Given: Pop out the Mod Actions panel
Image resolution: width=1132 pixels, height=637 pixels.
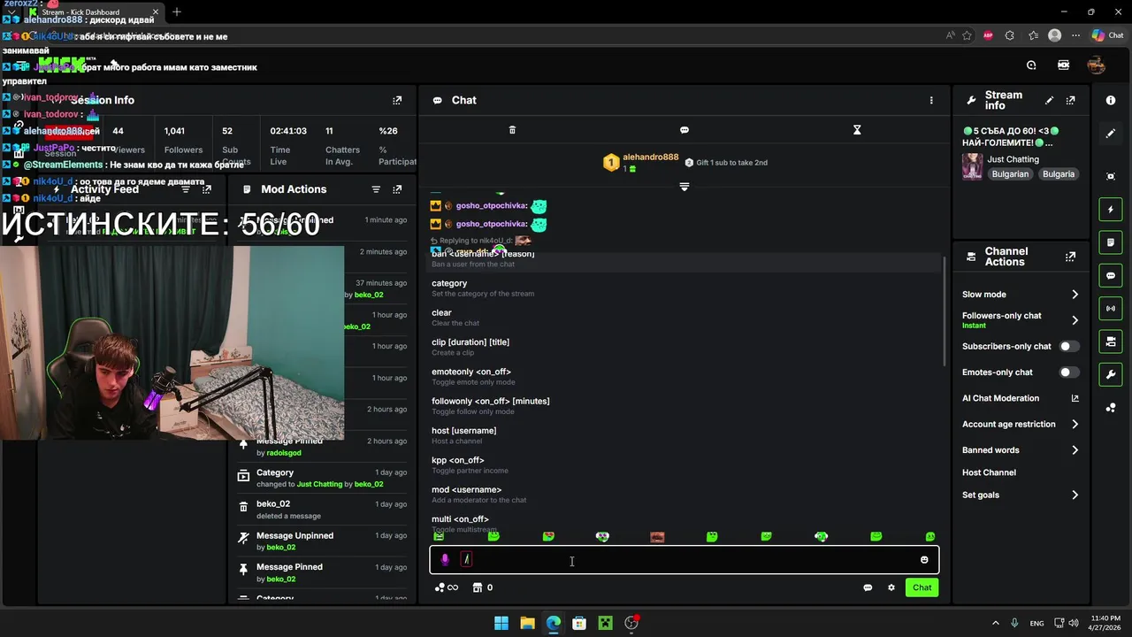Looking at the screenshot, I should pyautogui.click(x=397, y=189).
